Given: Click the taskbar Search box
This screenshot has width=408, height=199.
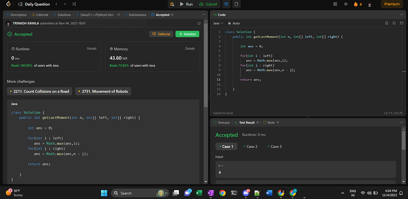Looking at the screenshot, I should coord(140,193).
